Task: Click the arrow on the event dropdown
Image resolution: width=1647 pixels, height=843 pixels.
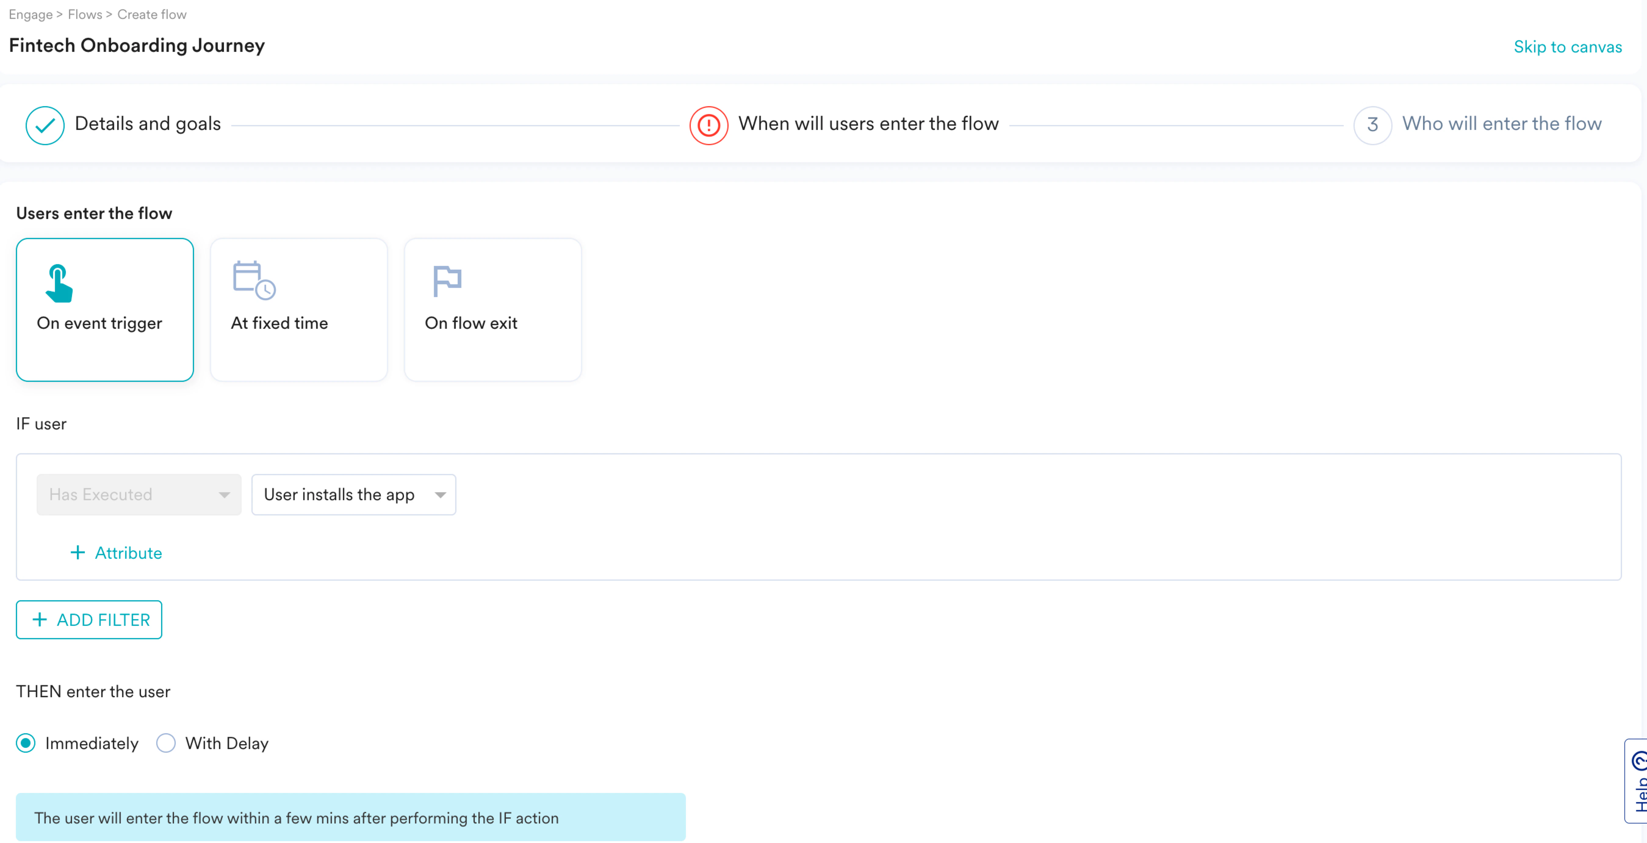Action: (440, 495)
